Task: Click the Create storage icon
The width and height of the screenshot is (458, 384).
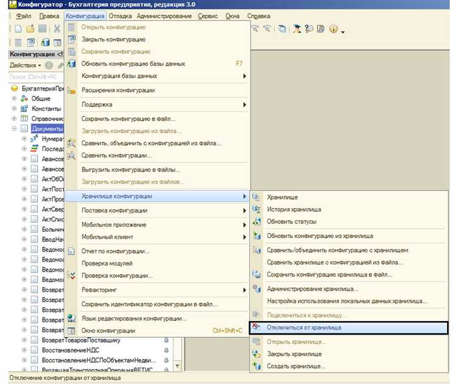Action: click(256, 366)
